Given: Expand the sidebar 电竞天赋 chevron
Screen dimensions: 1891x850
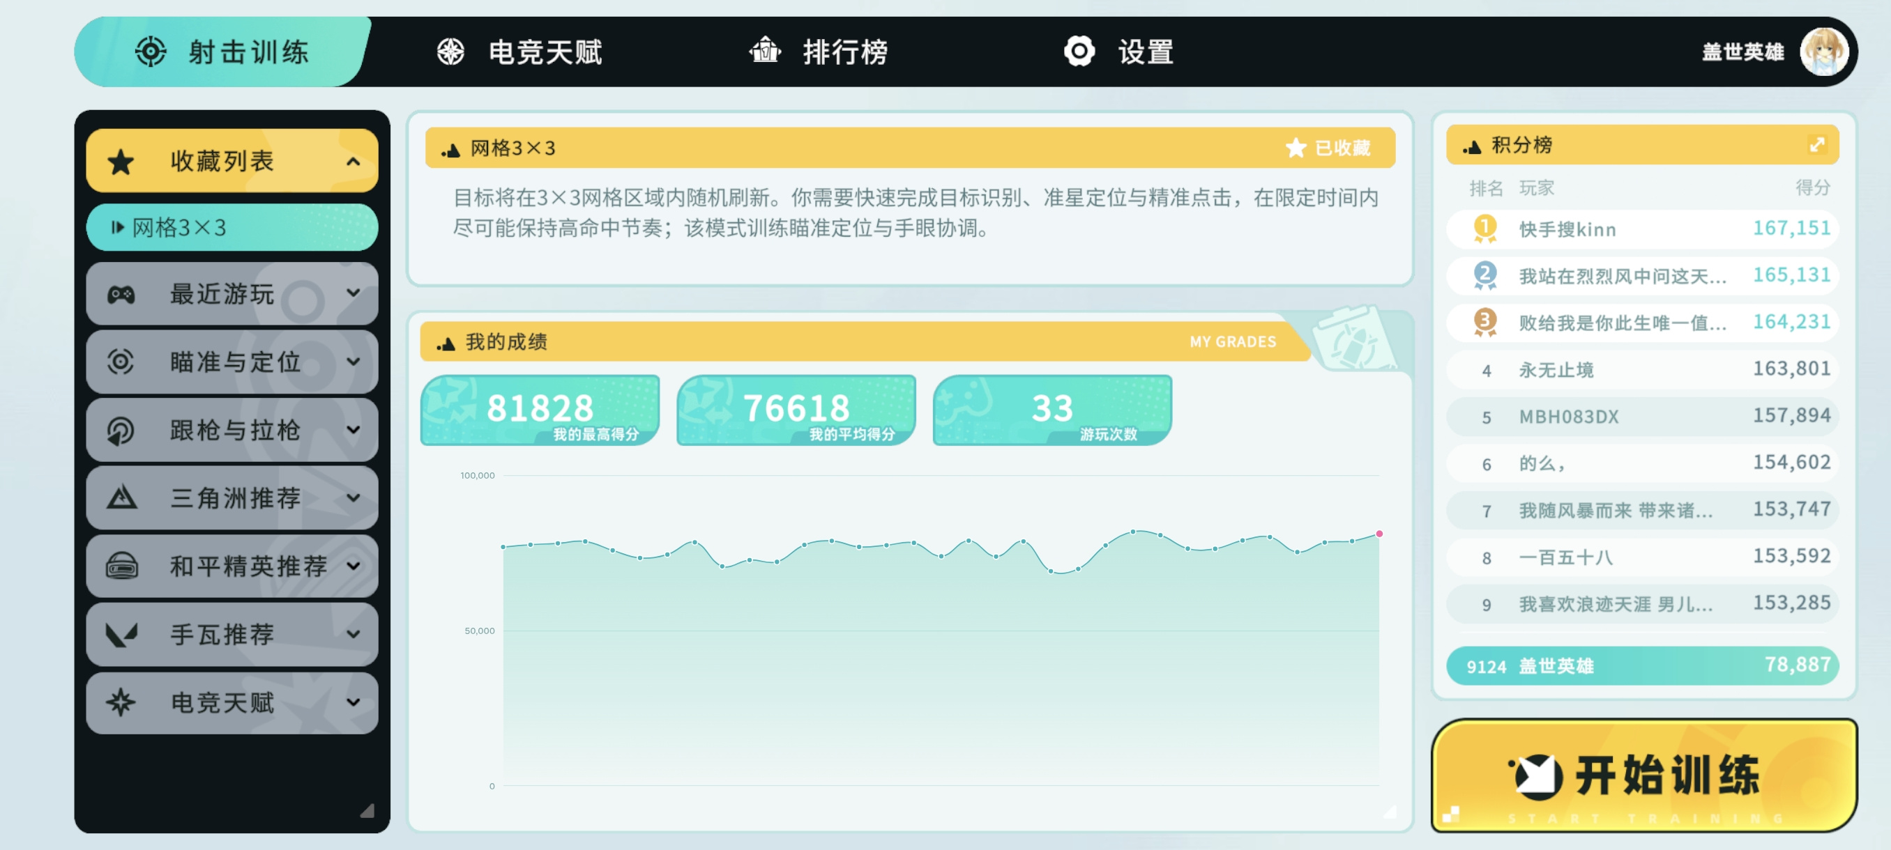Looking at the screenshot, I should (x=353, y=702).
